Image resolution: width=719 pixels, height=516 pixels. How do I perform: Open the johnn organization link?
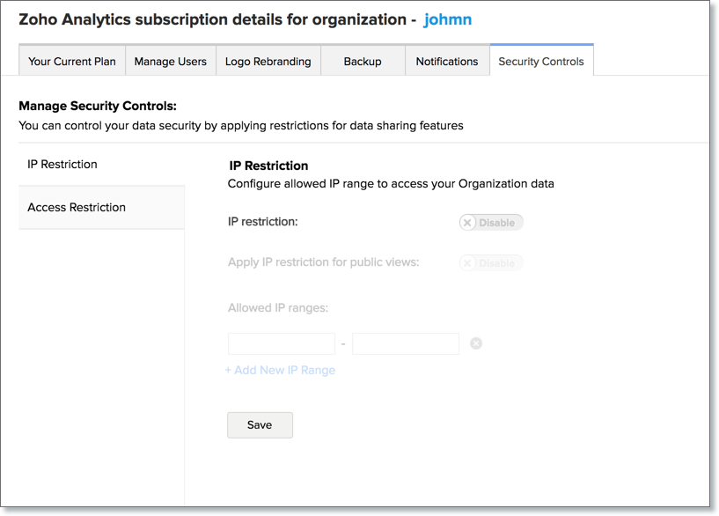click(448, 19)
